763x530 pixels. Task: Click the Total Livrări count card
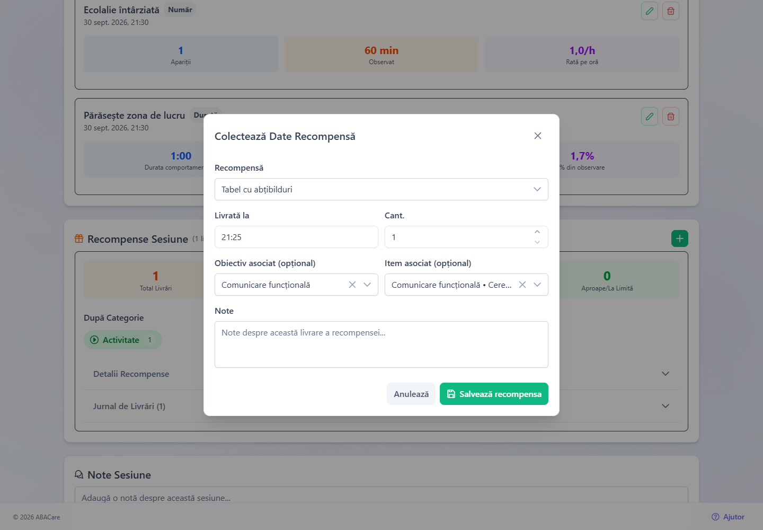pos(144,280)
